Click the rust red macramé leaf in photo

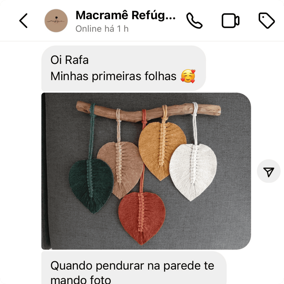tap(142, 218)
